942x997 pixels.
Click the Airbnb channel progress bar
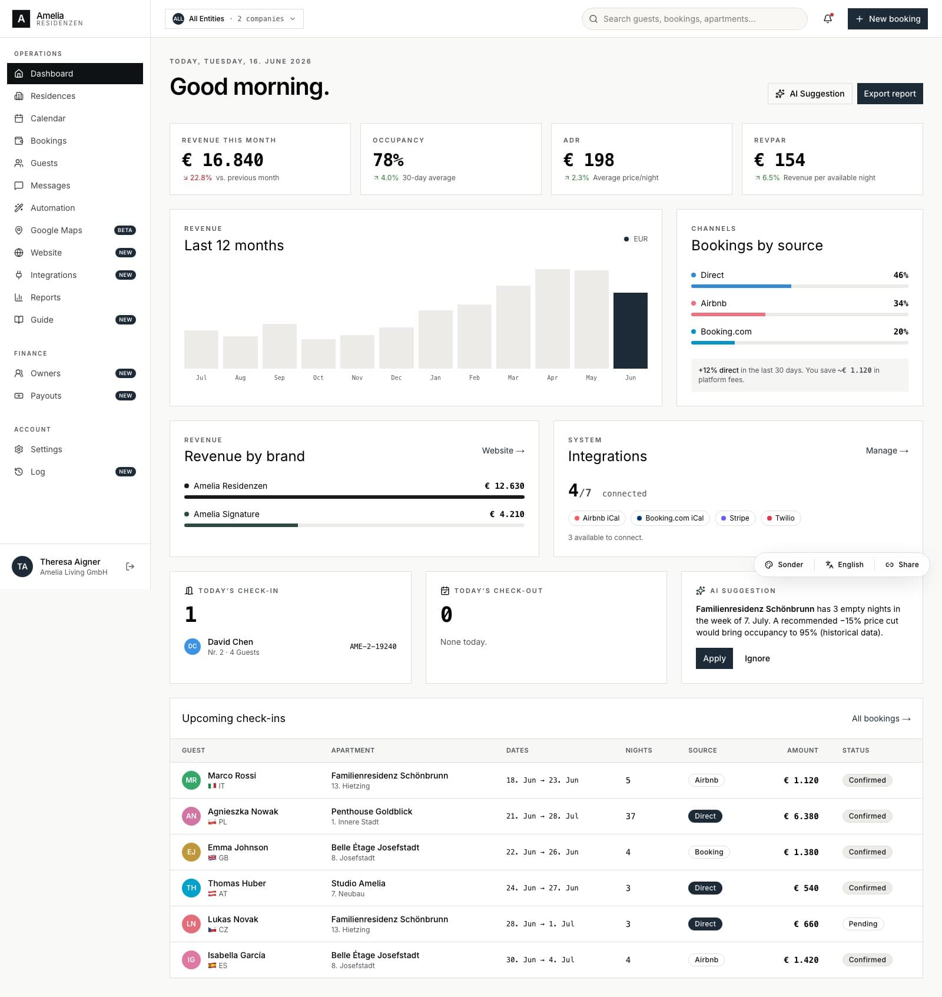(800, 314)
